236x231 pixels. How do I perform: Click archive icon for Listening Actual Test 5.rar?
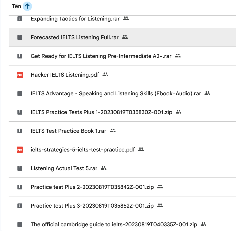[x=20, y=168]
